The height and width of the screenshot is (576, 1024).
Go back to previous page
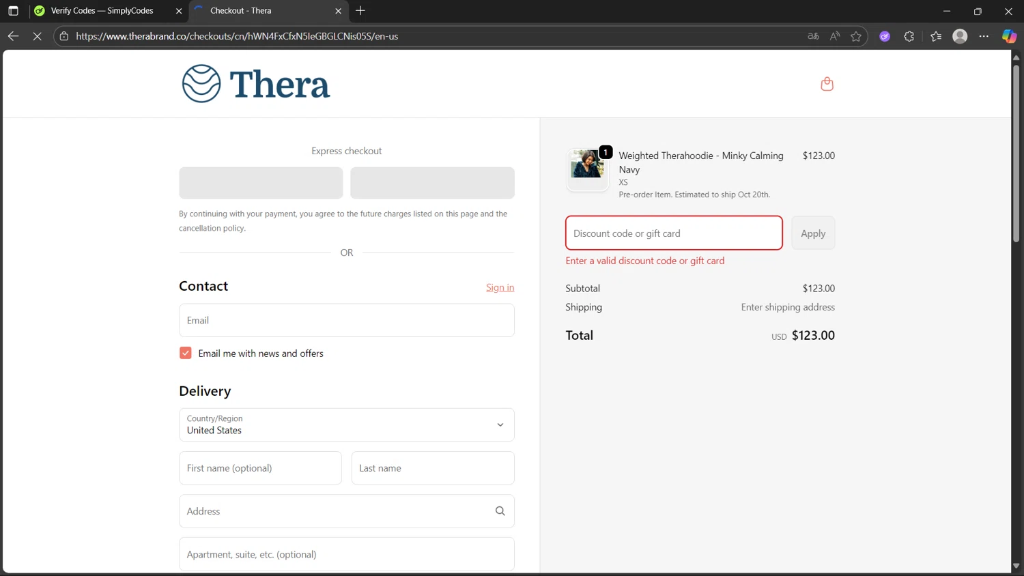(13, 36)
